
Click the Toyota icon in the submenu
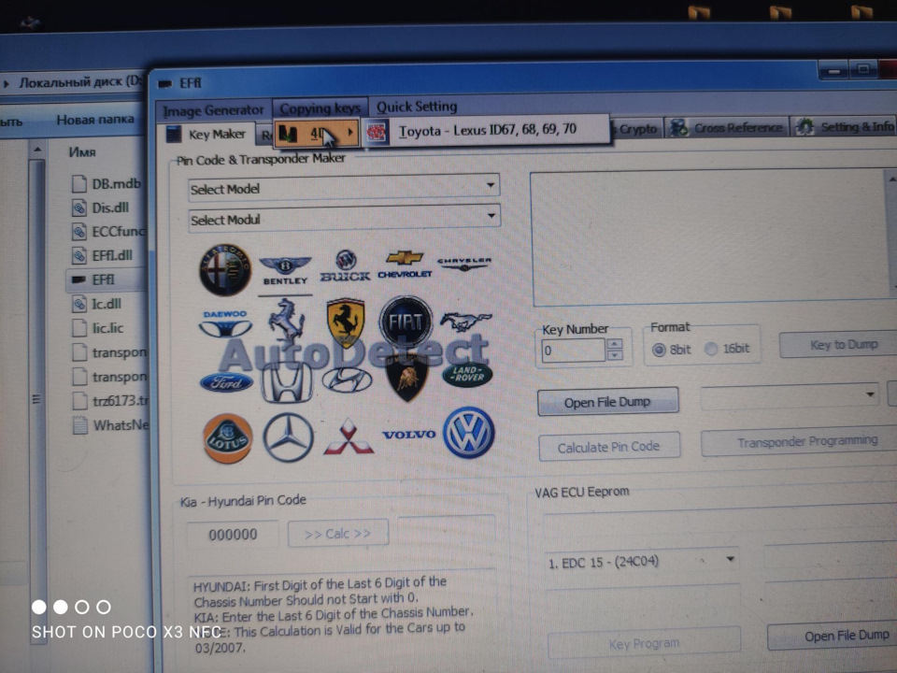pyautogui.click(x=377, y=132)
